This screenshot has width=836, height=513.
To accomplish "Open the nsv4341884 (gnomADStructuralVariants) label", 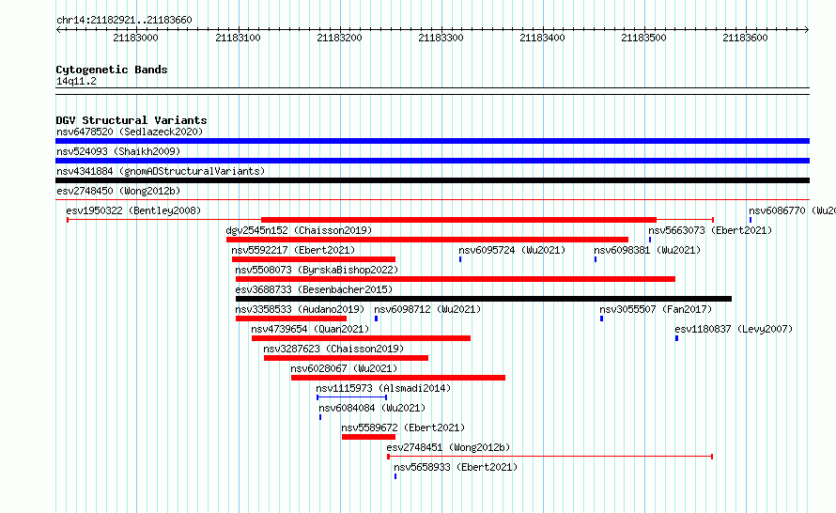I will click(161, 171).
